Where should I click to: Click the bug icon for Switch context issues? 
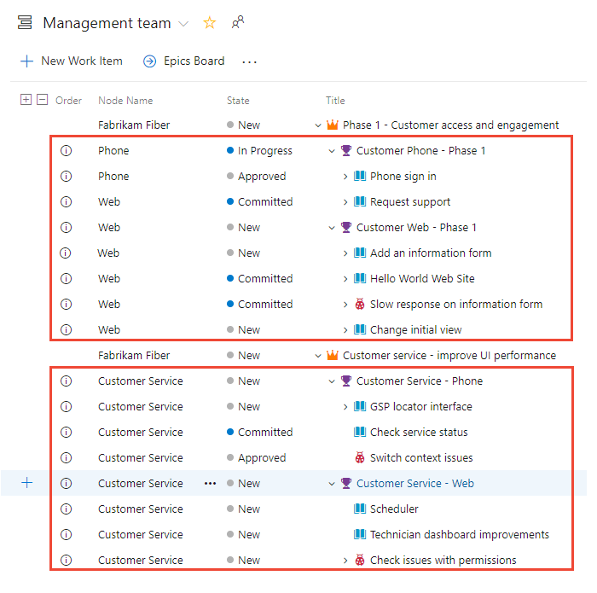pyautogui.click(x=360, y=458)
